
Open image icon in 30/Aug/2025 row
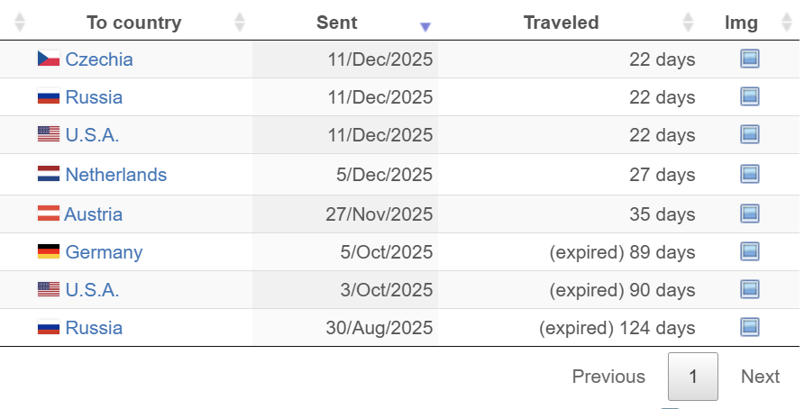click(749, 327)
